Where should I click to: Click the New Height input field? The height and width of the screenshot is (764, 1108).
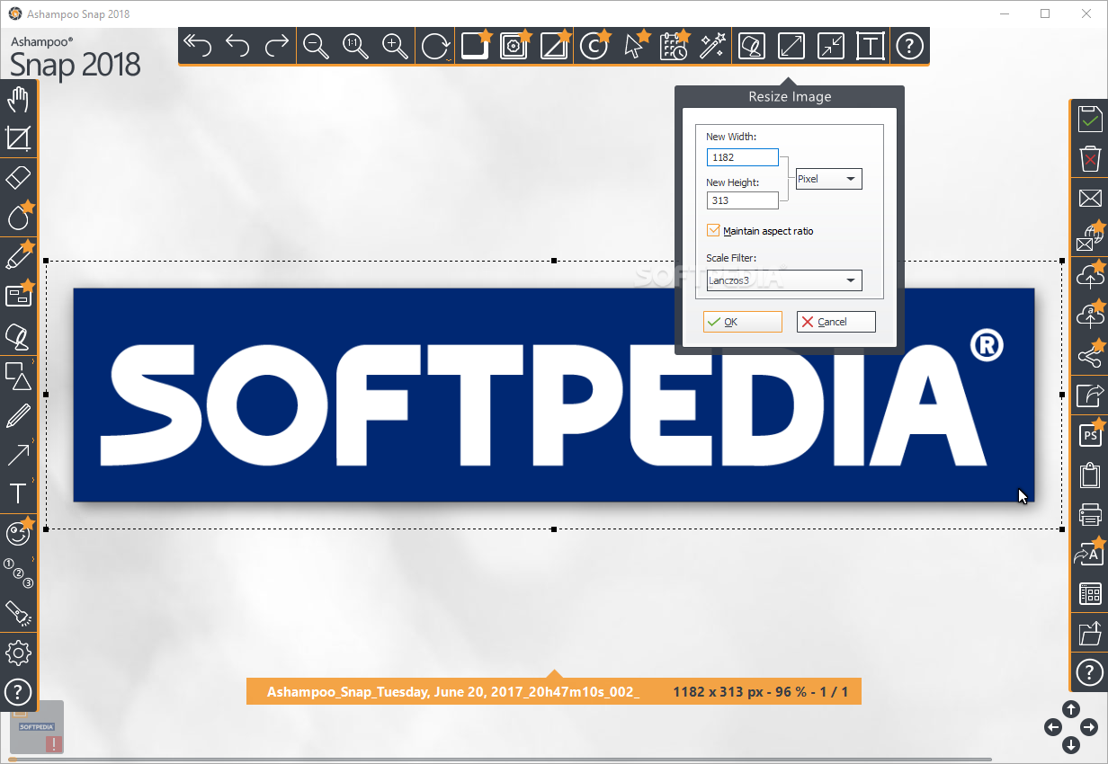click(x=743, y=200)
